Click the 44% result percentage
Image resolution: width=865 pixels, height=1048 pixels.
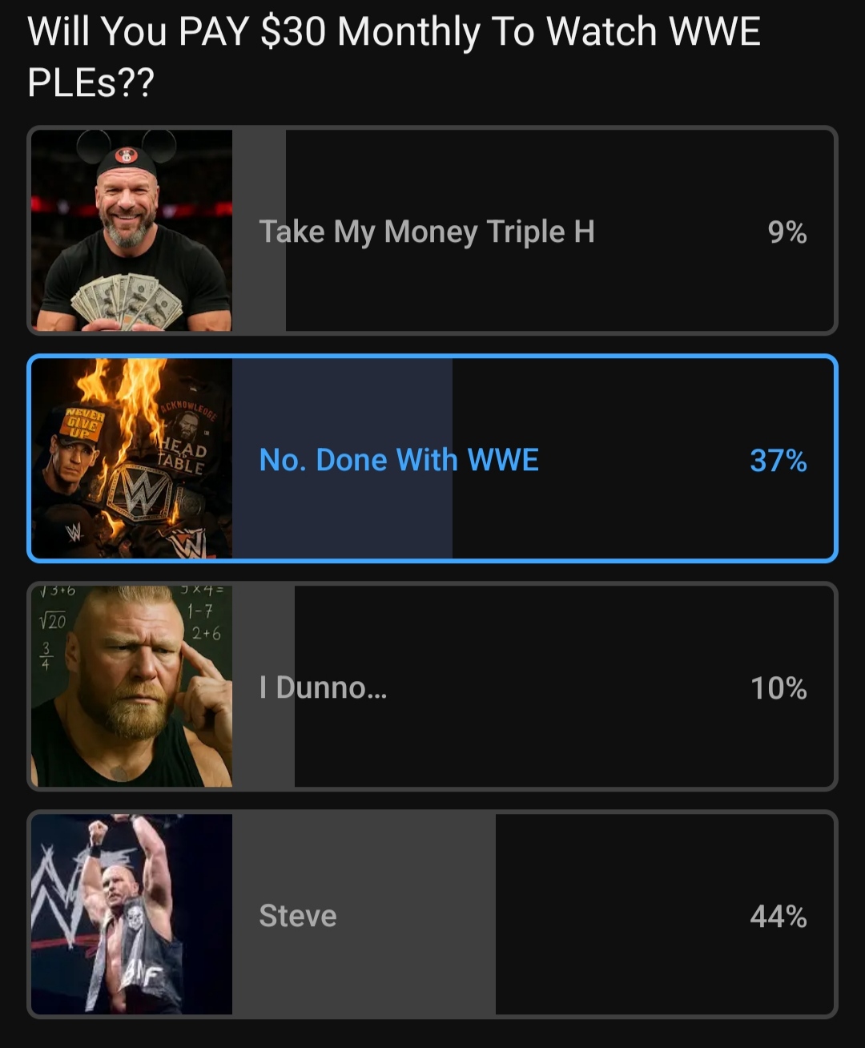coord(778,916)
